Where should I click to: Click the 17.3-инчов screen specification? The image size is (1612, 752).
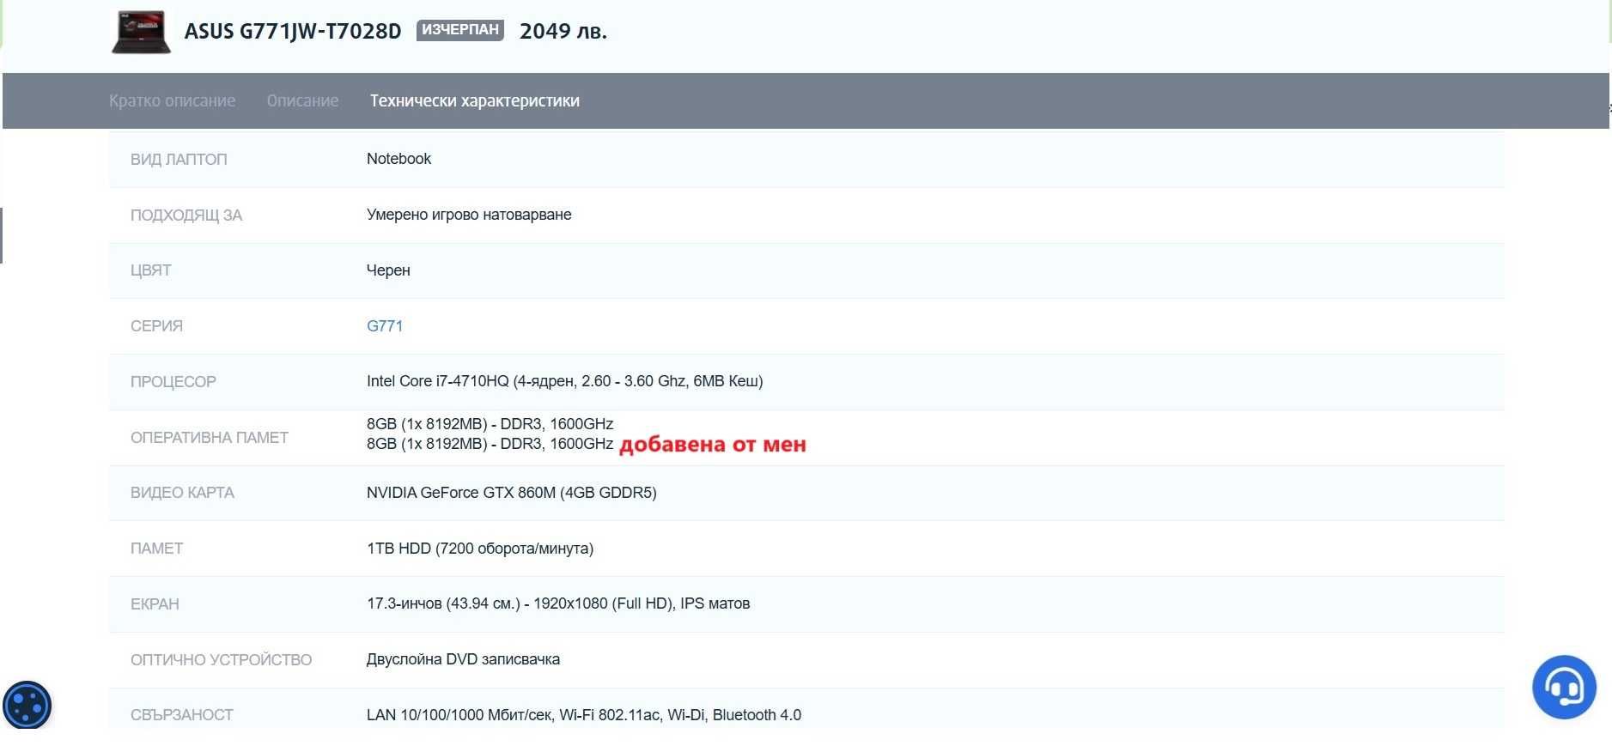[558, 603]
